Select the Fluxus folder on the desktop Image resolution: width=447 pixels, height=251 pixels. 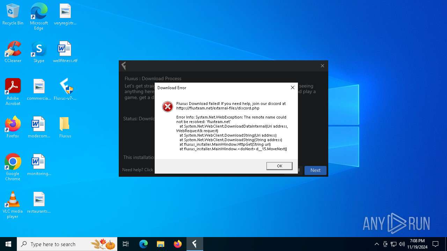tap(65, 128)
